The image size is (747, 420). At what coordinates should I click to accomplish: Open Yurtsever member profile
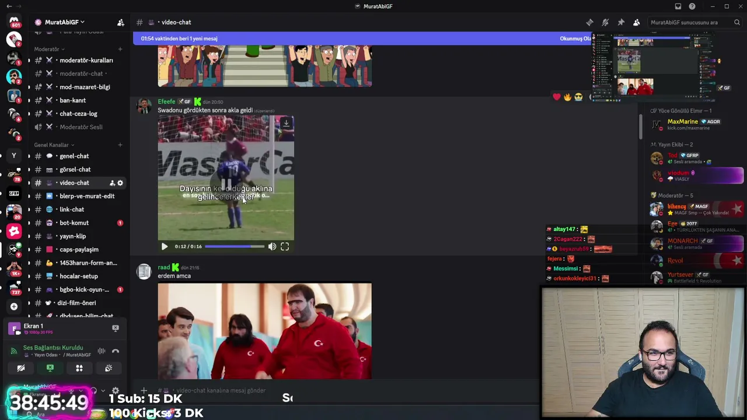point(697,277)
